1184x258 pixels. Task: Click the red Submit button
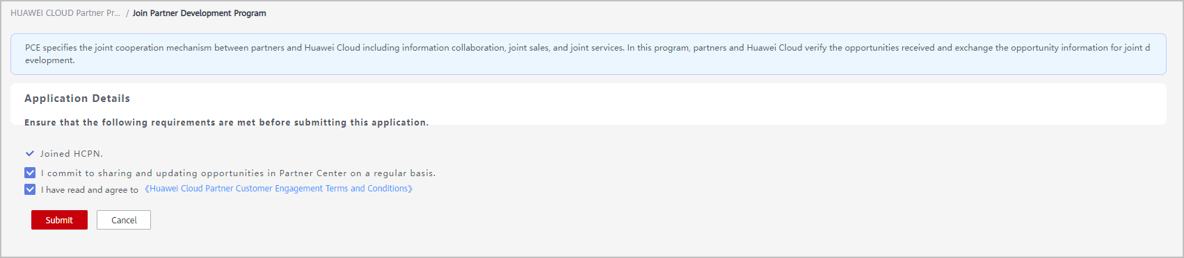59,220
